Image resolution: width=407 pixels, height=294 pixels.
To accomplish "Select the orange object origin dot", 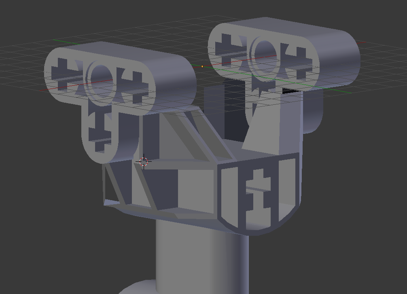I will click(202, 66).
